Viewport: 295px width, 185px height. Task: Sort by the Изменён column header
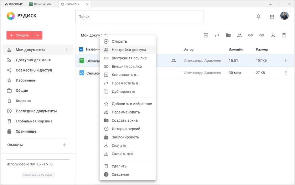236,49
